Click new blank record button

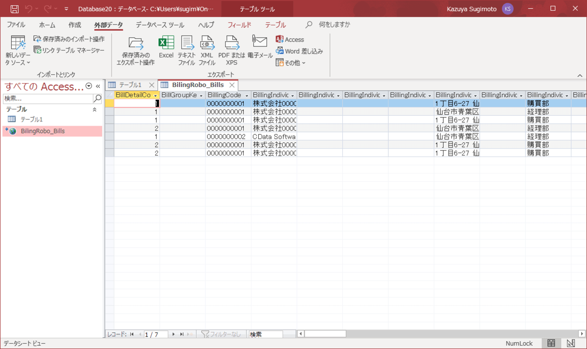pos(190,334)
